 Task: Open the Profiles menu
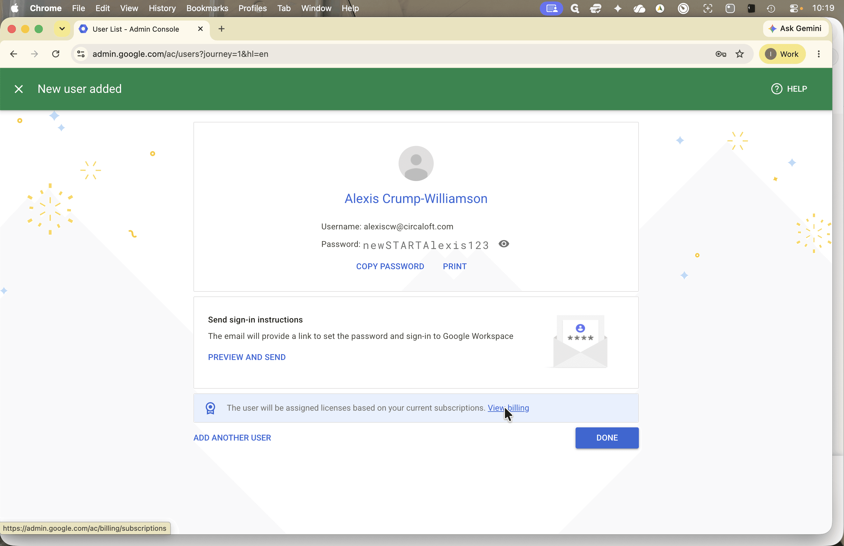coord(253,8)
